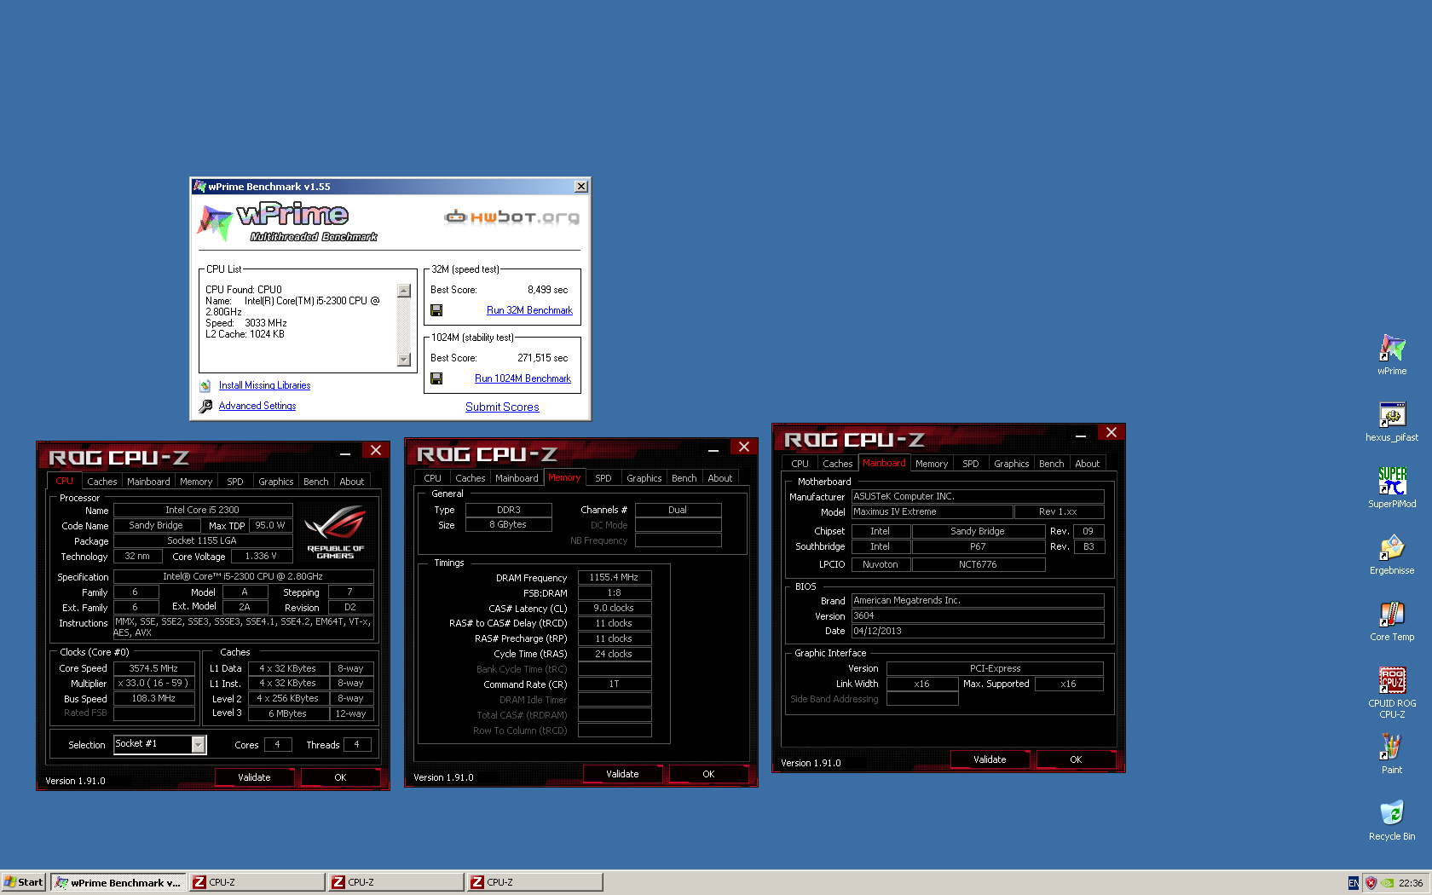Click the BIOS date field 04/12/2013
The width and height of the screenshot is (1432, 895).
click(978, 631)
